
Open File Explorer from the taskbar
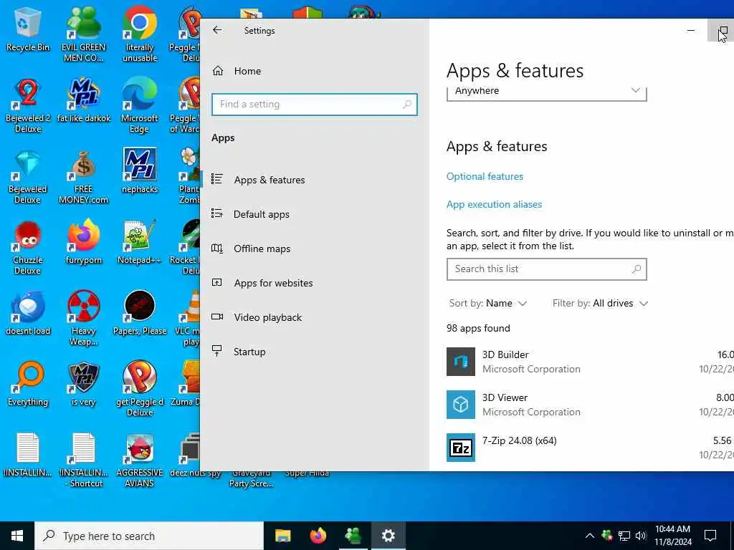282,536
